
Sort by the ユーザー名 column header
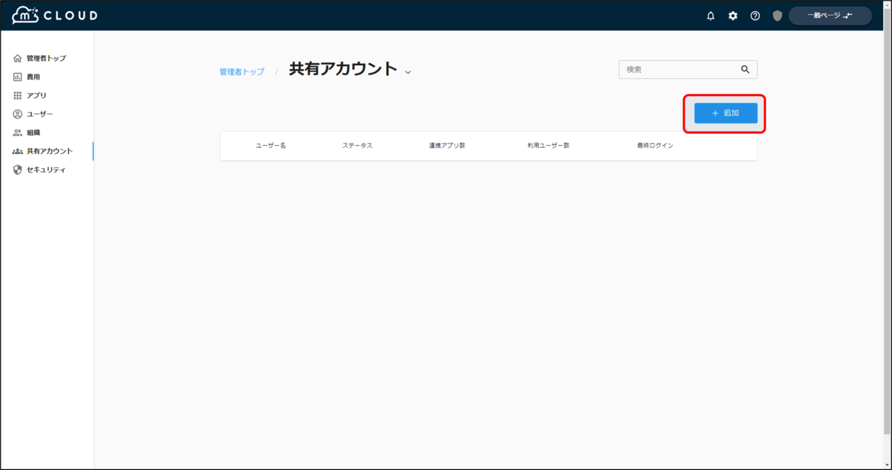[269, 146]
